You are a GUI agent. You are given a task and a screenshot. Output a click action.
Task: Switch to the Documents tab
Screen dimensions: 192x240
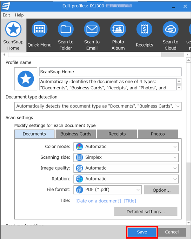tap(34, 134)
